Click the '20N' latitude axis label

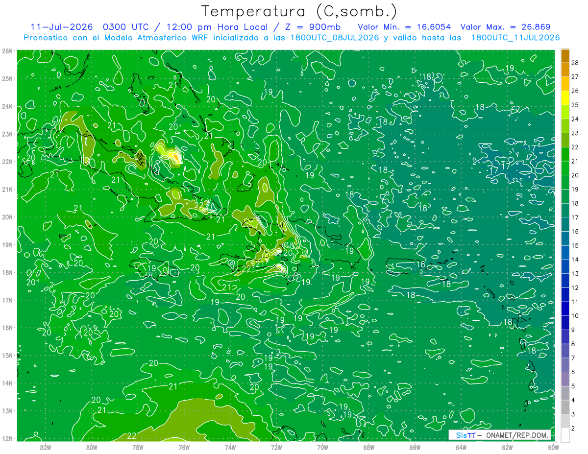7,217
